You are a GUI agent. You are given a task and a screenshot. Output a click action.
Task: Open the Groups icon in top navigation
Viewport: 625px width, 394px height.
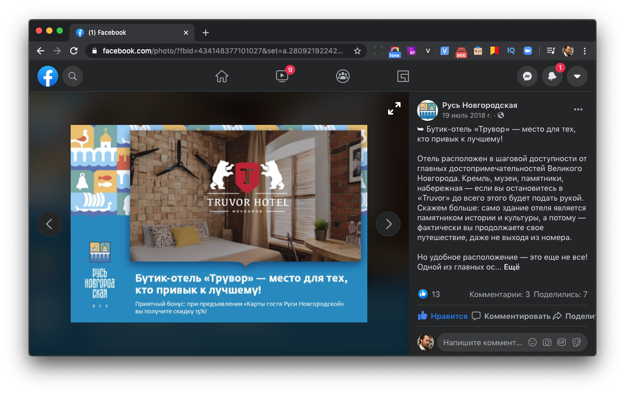pos(343,77)
